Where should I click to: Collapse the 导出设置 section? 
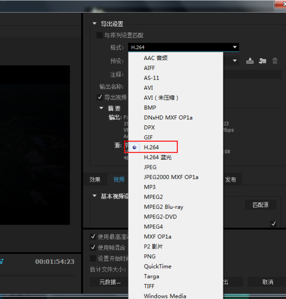coord(94,24)
